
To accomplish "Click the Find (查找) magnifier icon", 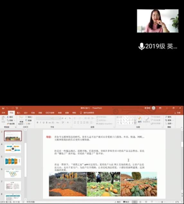I will [x=166, y=117].
